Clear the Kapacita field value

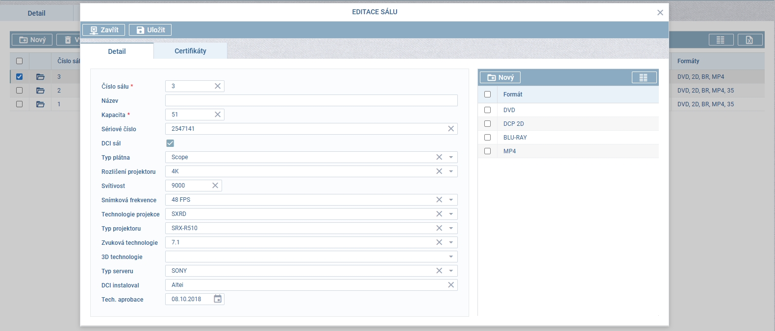click(x=218, y=115)
